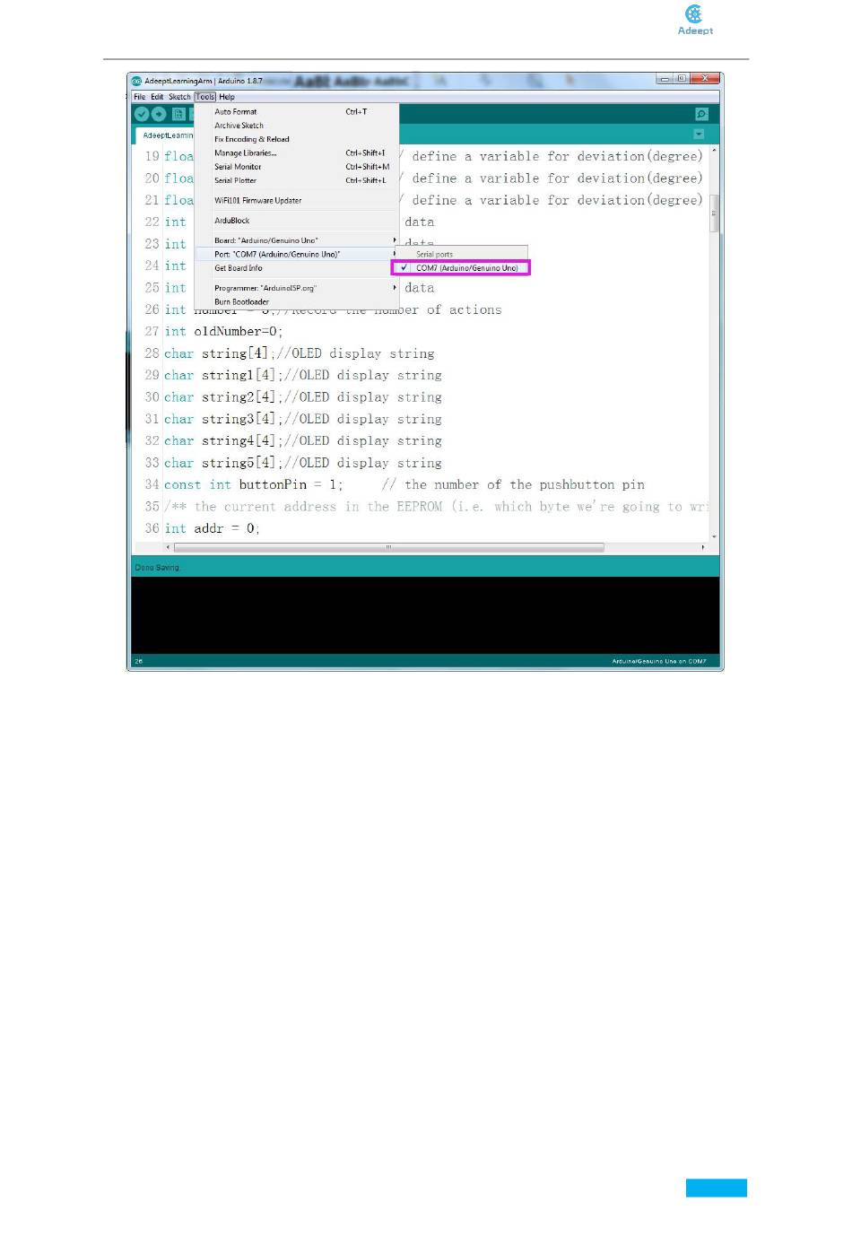
Task: Click the "int addr = 0;" code line
Action: (x=212, y=529)
